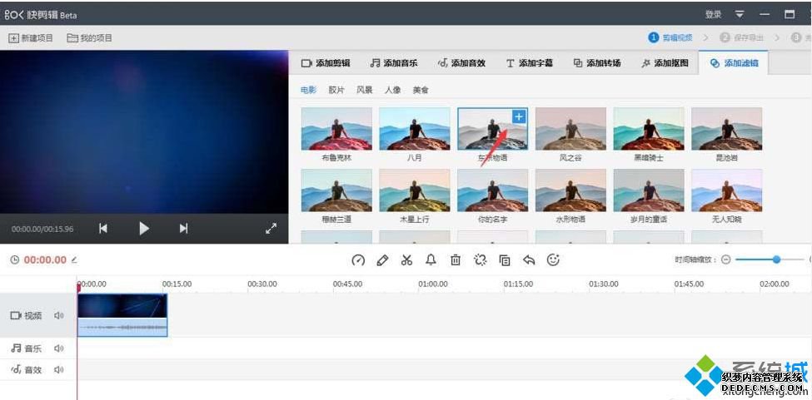Image resolution: width=812 pixels, height=400 pixels.
Task: Choose the 岁月的童话 filter thumbnail
Action: click(649, 190)
